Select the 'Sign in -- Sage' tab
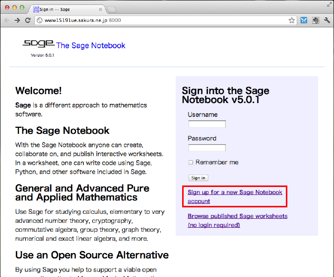Viewport: 334px width, 277px height. 65,9
